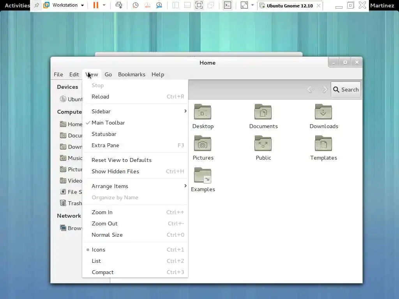Expand the Sidebar submenu
The width and height of the screenshot is (399, 299).
point(135,111)
